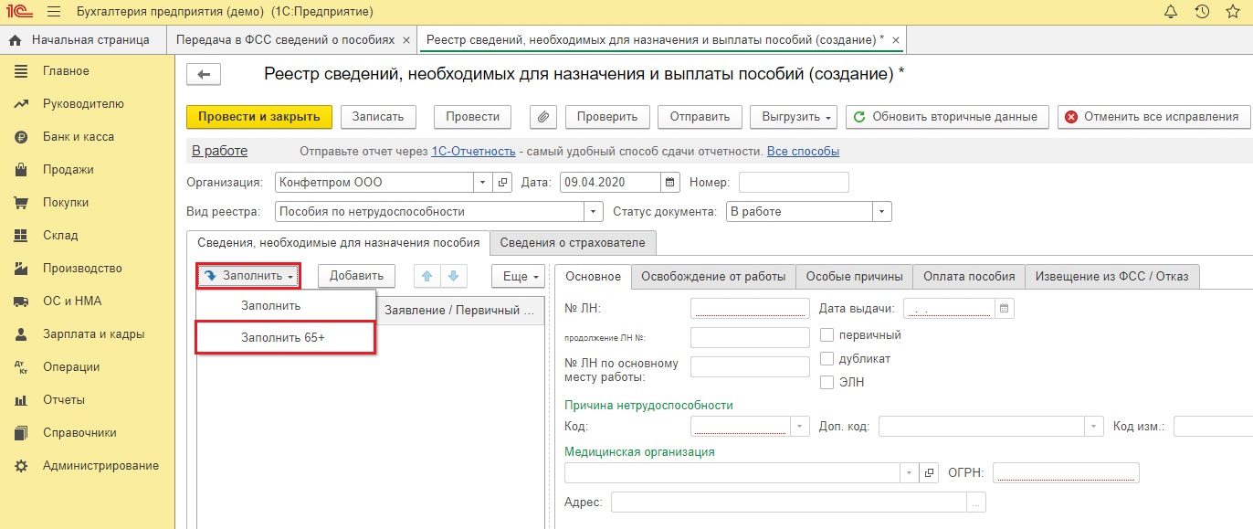Switch to Оплата пособия tab
The image size is (1253, 529).
[x=969, y=276]
